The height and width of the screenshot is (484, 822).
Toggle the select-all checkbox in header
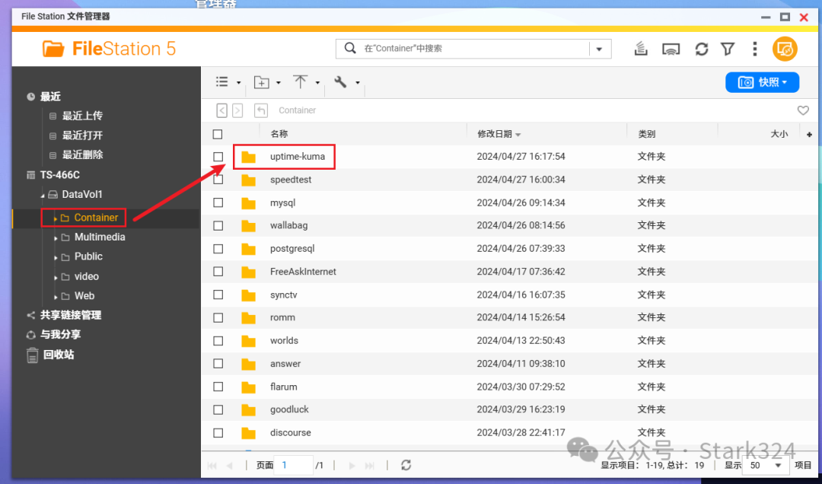[x=218, y=134]
